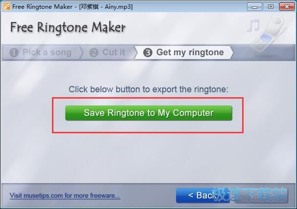The height and width of the screenshot is (209, 297).
Task: Go back with the Back button
Action: pos(203,195)
